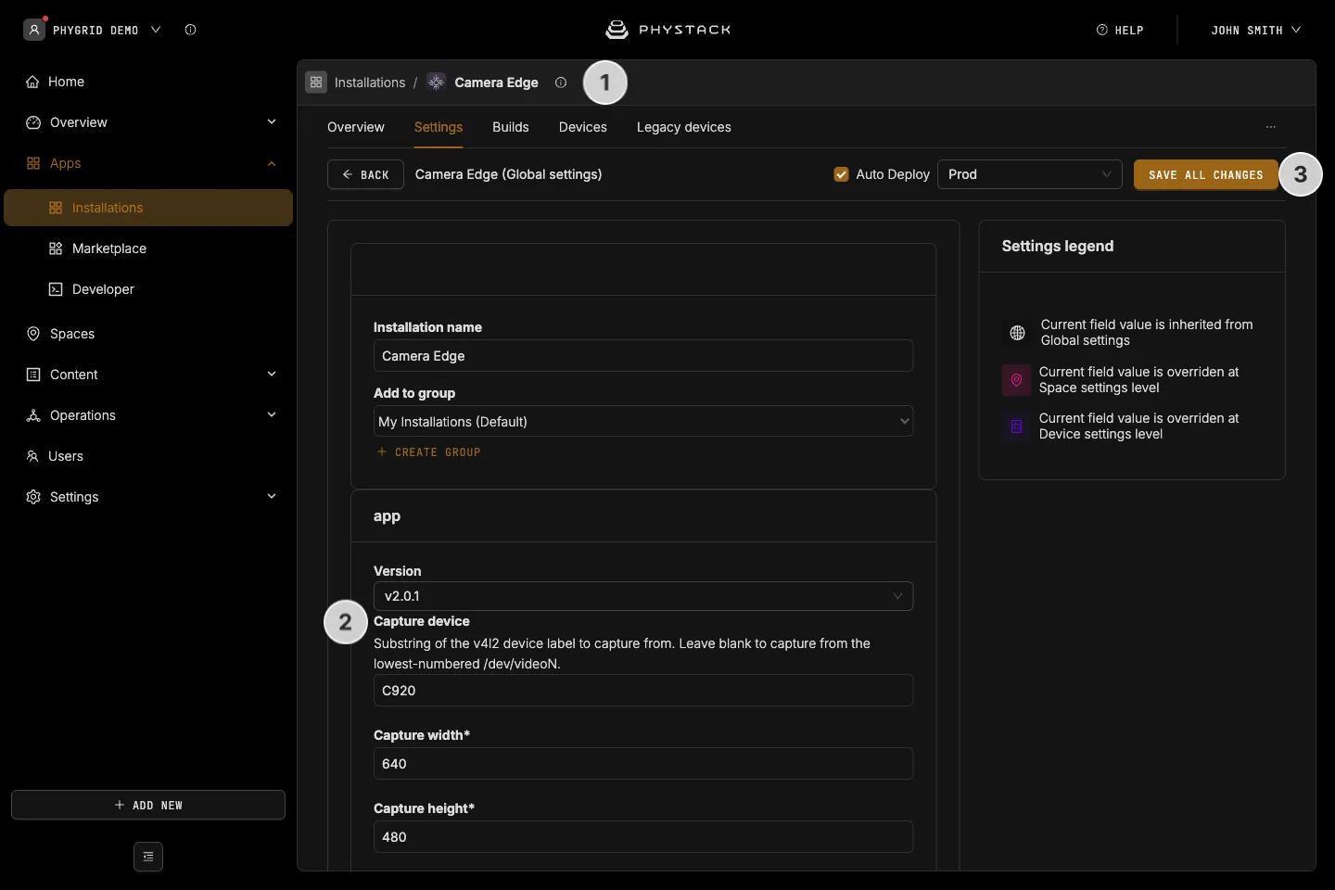The width and height of the screenshot is (1335, 890).
Task: Open the Add to group dropdown
Action: coord(643,422)
